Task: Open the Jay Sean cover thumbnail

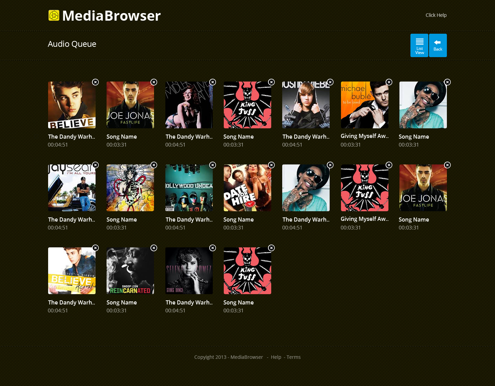Action: (72, 188)
